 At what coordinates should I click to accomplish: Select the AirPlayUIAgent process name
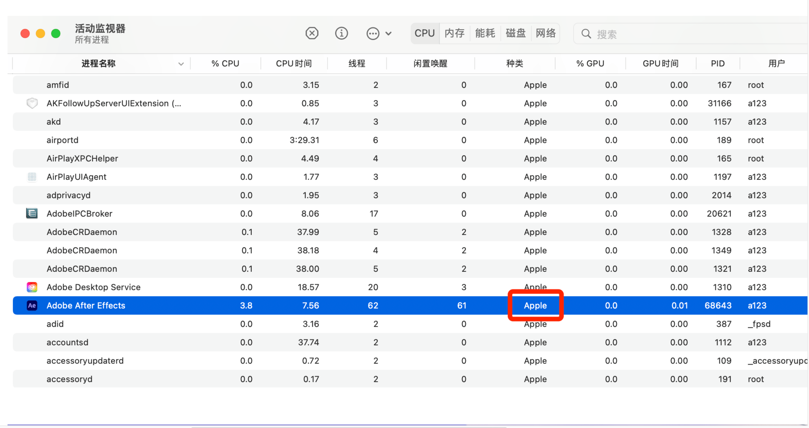tap(76, 177)
